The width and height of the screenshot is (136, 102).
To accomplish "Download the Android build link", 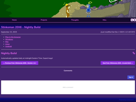I will [x=8, y=46].
